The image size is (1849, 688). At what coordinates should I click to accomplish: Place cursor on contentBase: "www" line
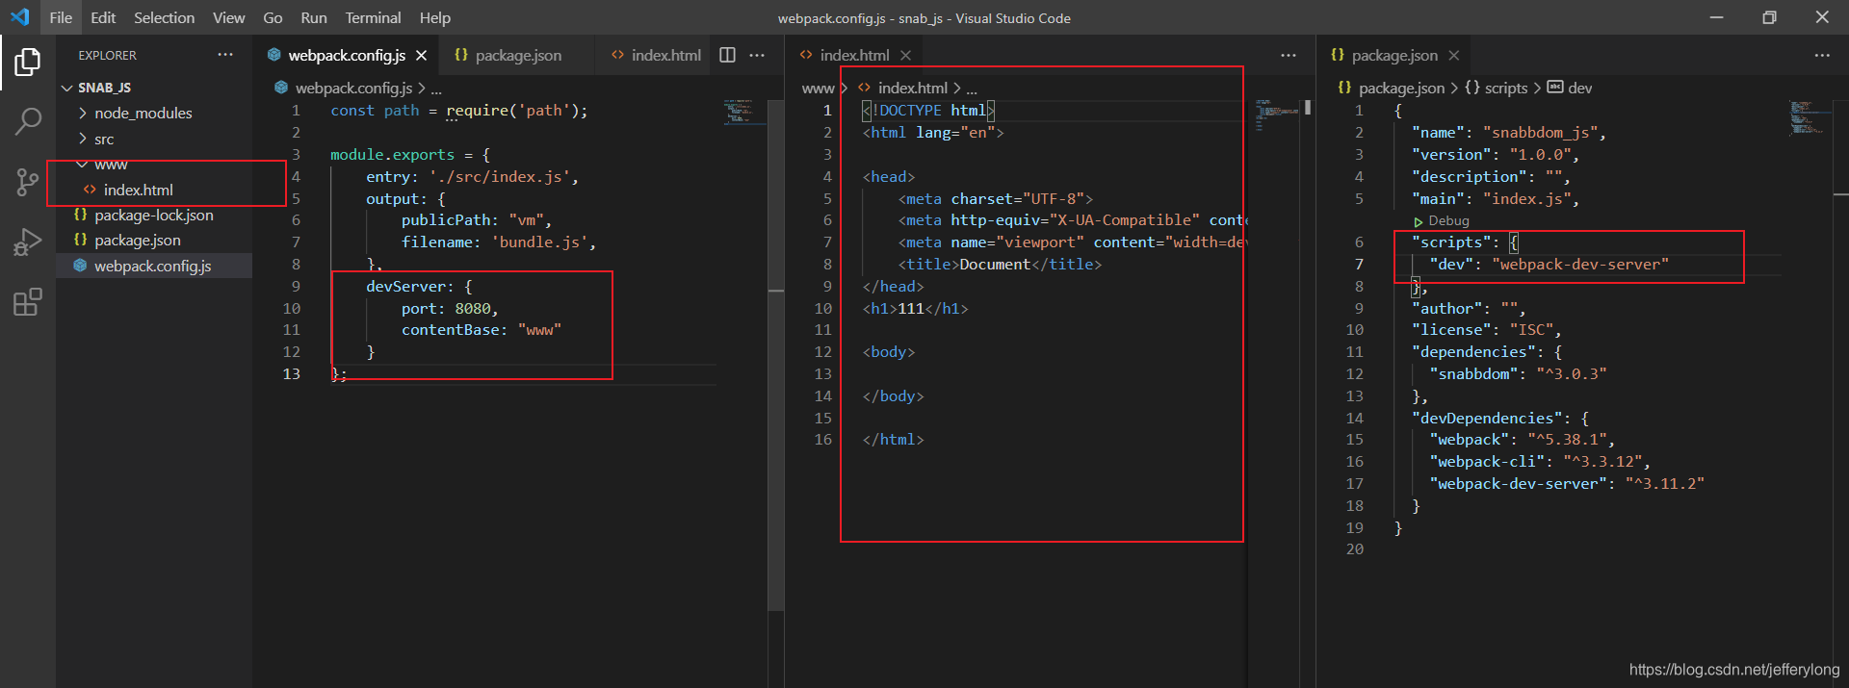(x=482, y=330)
